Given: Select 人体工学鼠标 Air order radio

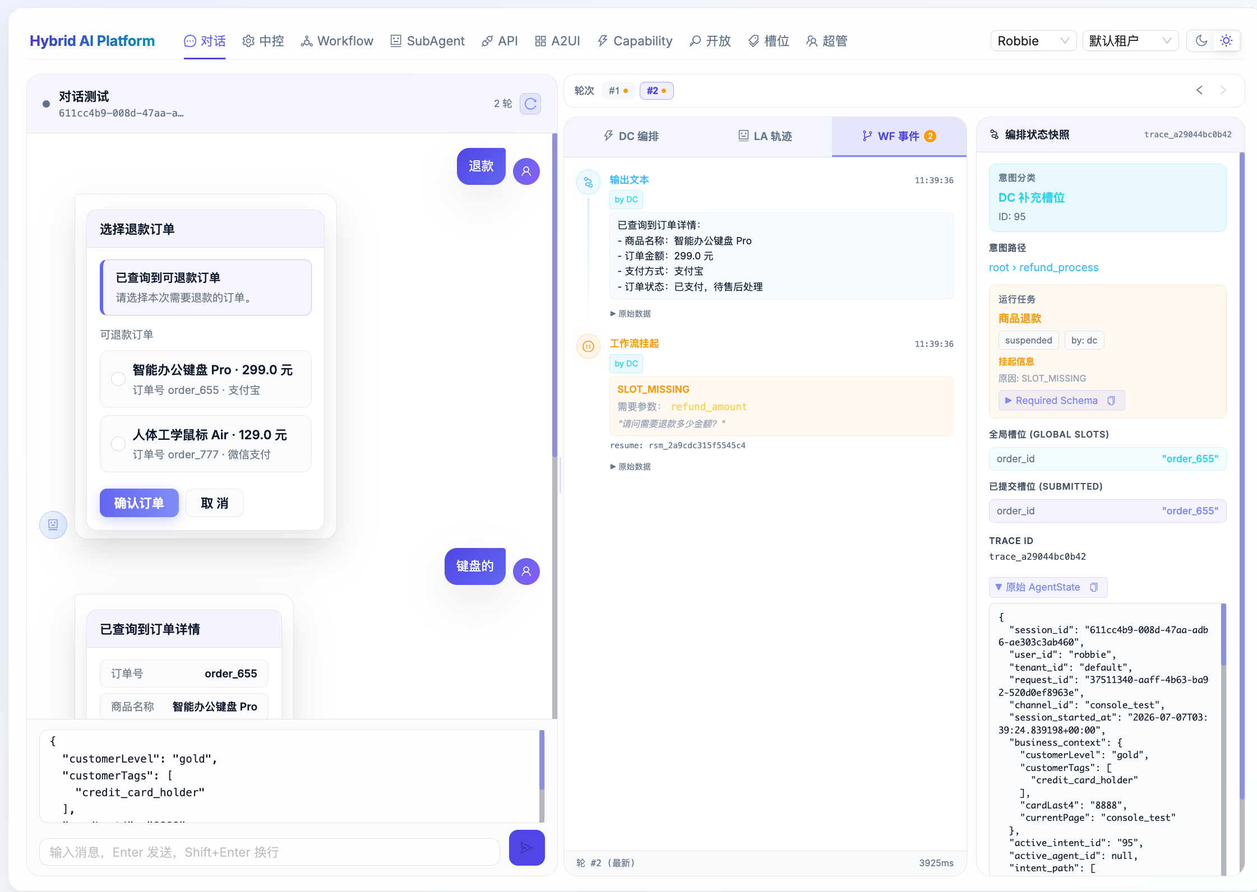Looking at the screenshot, I should click(118, 444).
